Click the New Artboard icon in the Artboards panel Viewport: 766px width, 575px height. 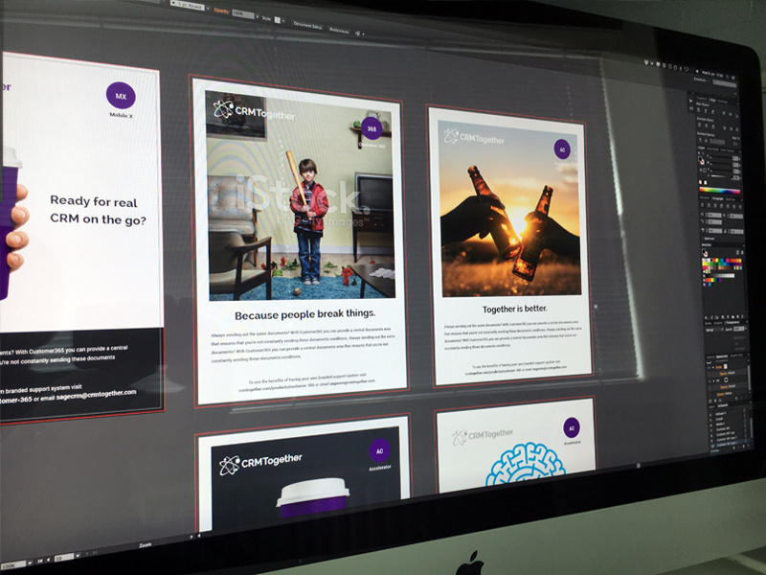click(x=743, y=447)
